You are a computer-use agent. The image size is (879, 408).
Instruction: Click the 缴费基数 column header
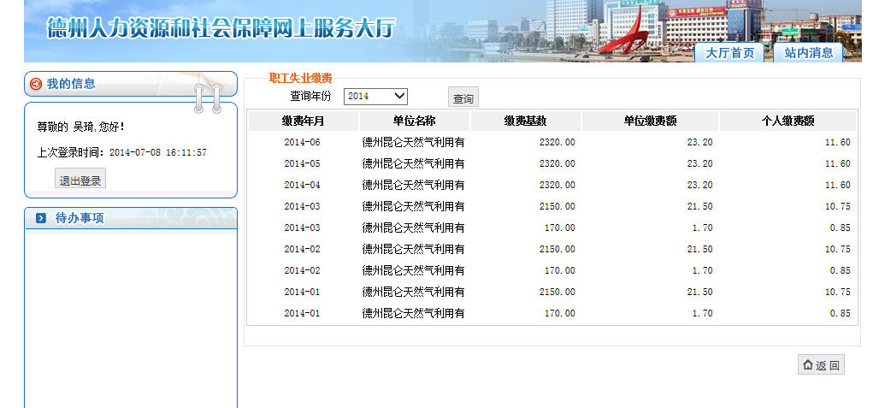tap(525, 121)
